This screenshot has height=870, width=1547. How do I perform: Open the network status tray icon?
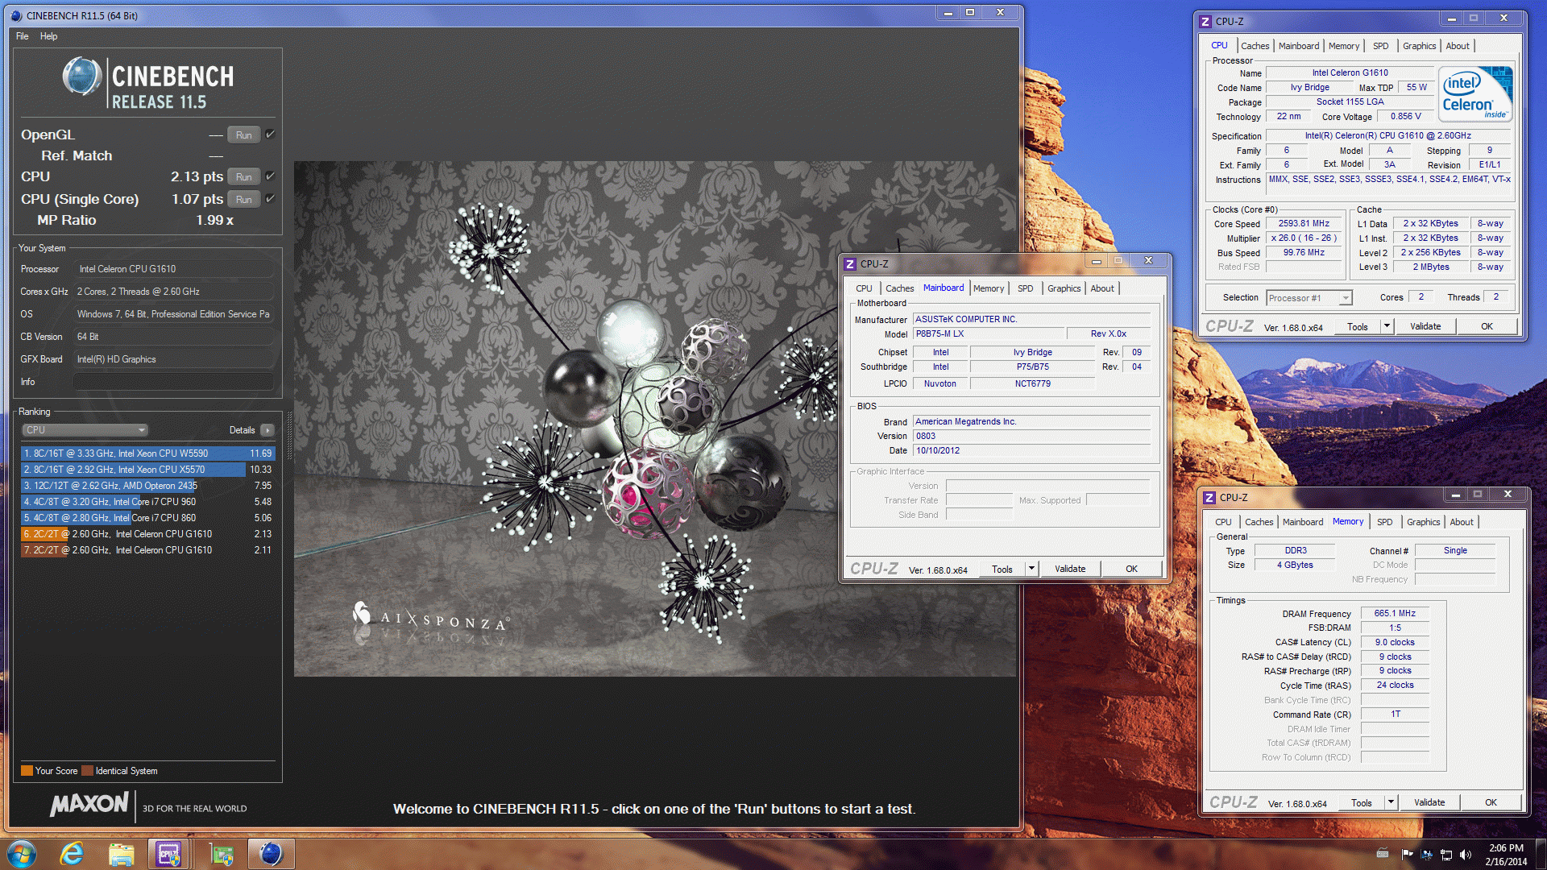pyautogui.click(x=1445, y=855)
